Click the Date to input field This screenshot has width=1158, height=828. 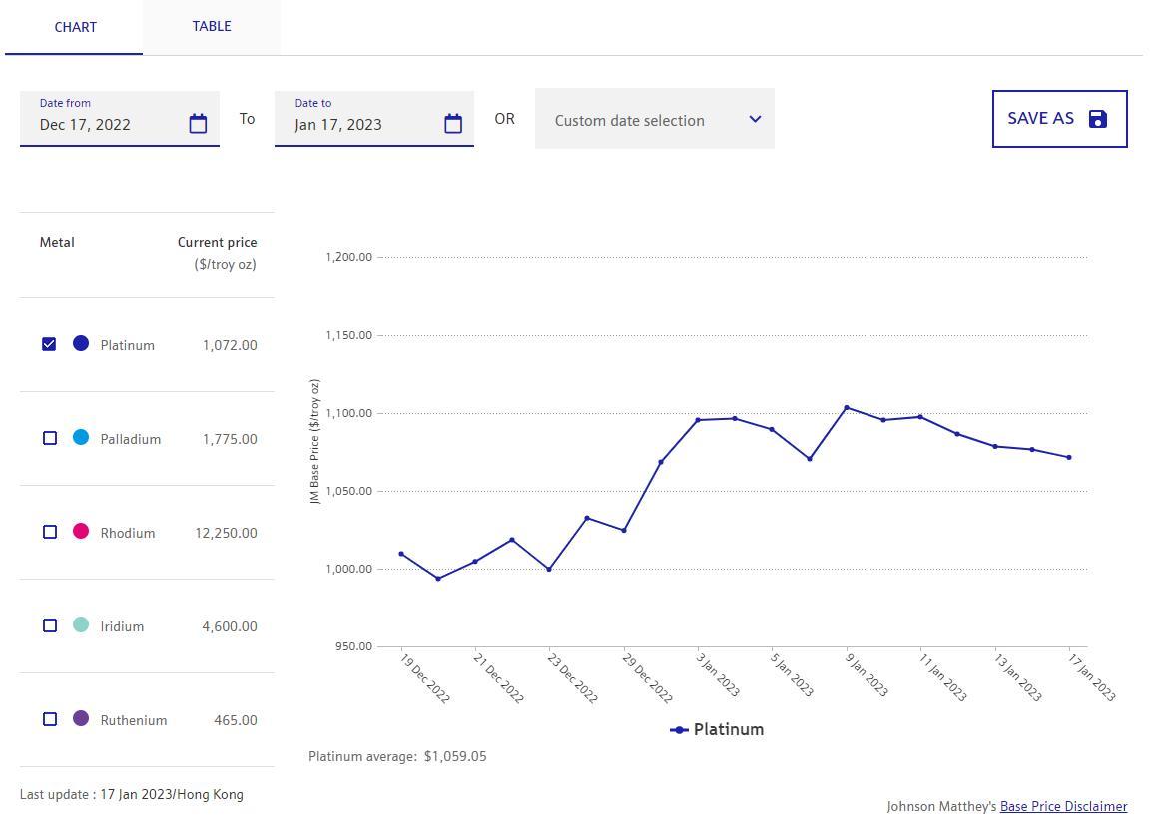click(x=359, y=124)
